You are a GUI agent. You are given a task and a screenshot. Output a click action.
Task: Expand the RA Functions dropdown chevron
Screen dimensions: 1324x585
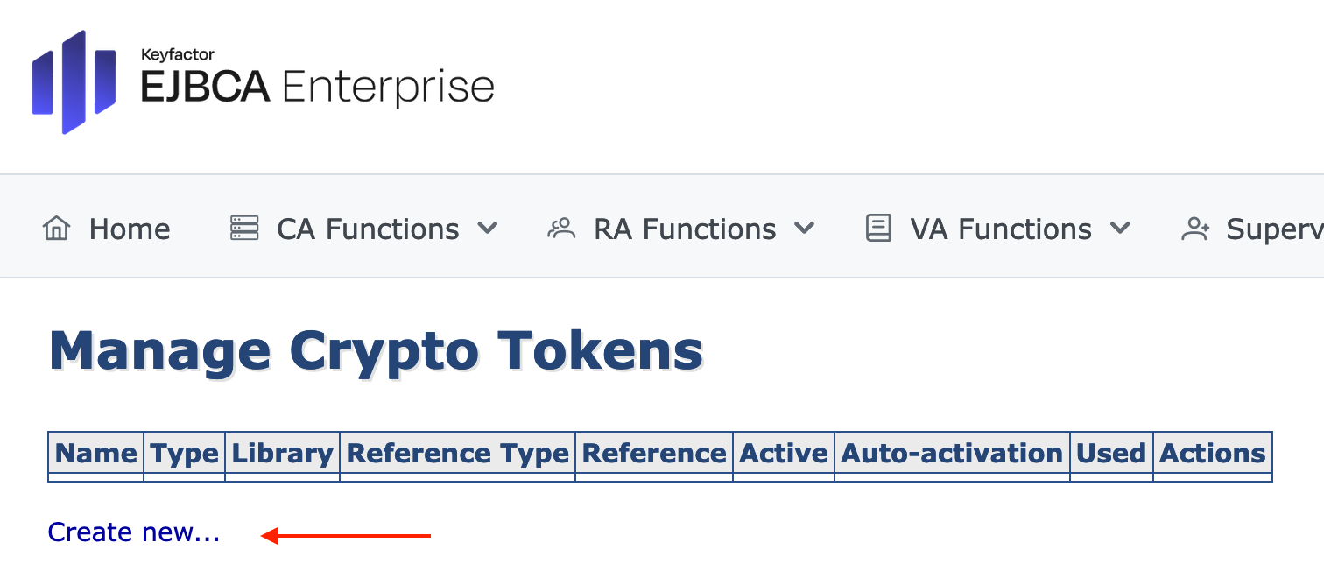(804, 229)
